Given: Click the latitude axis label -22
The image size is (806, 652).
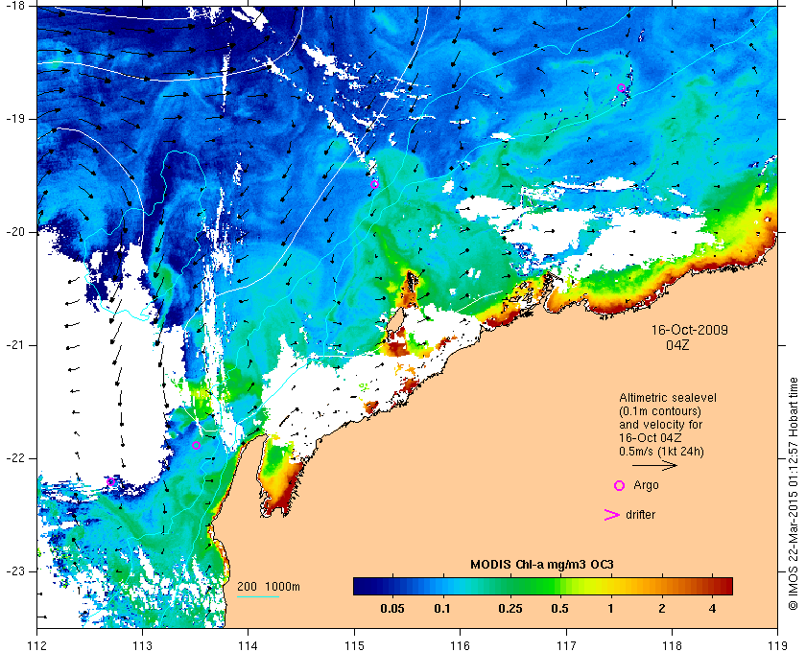Looking at the screenshot, I should 15,458.
